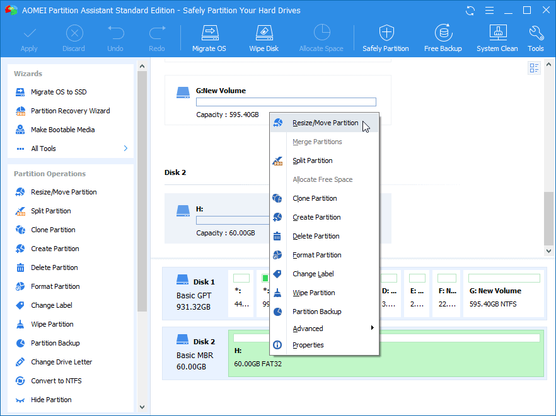Select Allocate Free Space context entry
Viewport: 556px width, 416px height.
(324, 179)
